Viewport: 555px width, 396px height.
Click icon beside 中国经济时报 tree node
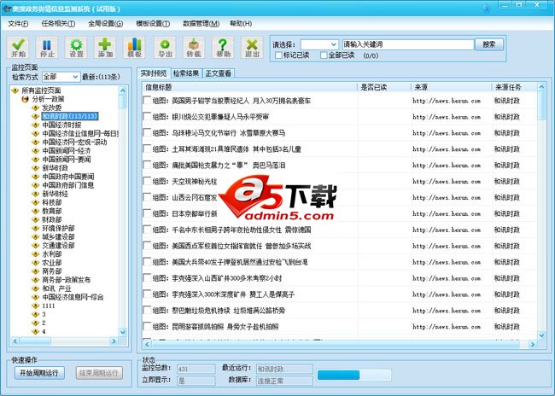(x=35, y=125)
